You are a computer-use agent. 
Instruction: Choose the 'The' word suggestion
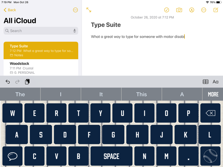tap(20, 94)
